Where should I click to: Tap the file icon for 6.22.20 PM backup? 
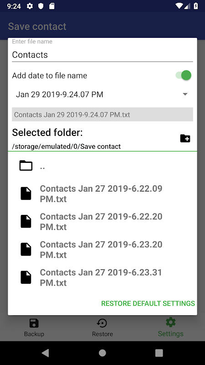point(26,221)
